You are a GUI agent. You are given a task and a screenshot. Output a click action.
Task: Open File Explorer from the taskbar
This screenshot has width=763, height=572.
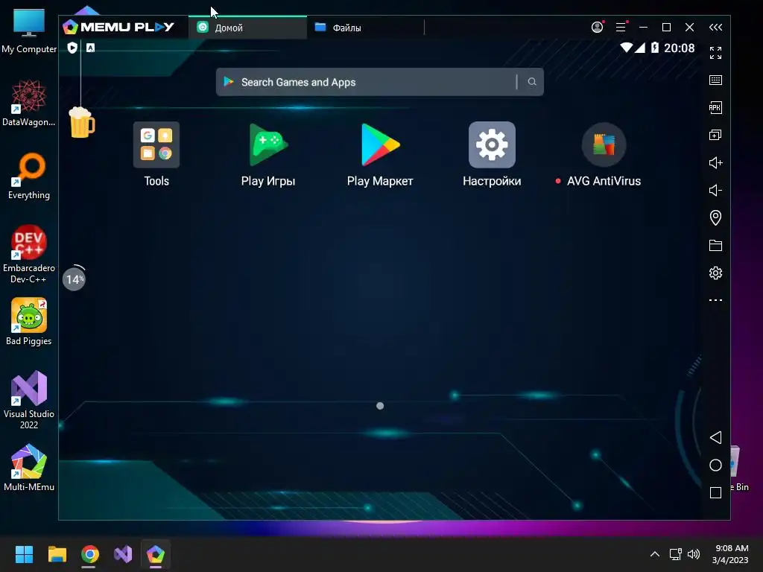tap(57, 554)
